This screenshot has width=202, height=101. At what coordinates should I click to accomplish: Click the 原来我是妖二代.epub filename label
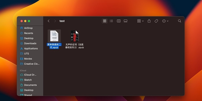tap(54, 46)
